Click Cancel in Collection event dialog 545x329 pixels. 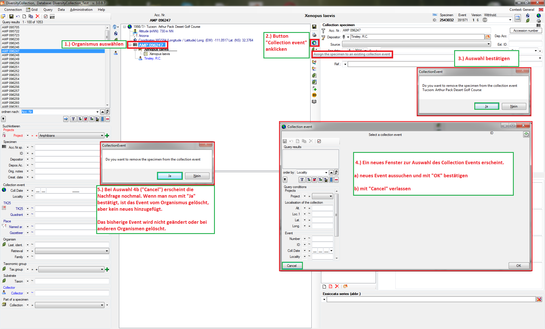292,266
